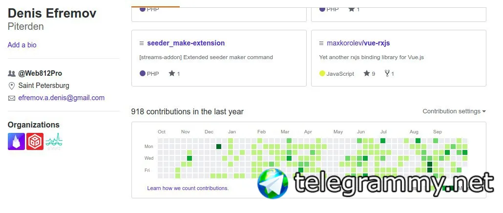Grab the reorder handle of seeder_make-extension
The width and height of the screenshot is (503, 213).
[142, 43]
